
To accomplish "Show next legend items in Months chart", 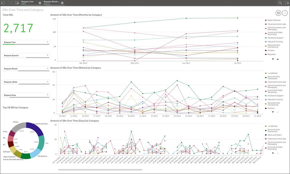I will pos(273,59).
